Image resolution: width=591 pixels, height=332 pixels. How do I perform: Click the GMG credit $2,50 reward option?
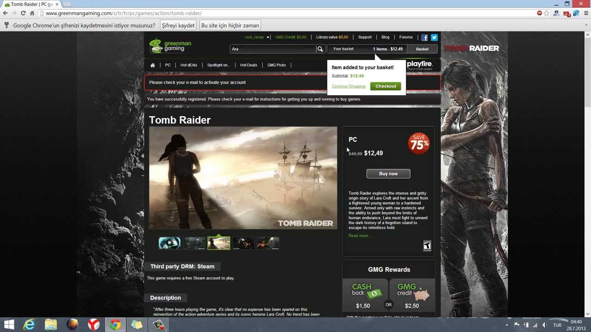pos(412,295)
